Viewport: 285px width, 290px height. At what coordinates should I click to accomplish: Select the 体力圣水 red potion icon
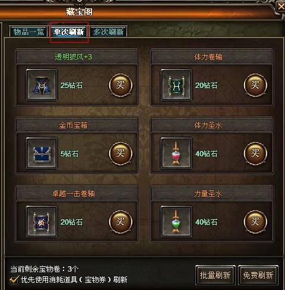point(176,153)
